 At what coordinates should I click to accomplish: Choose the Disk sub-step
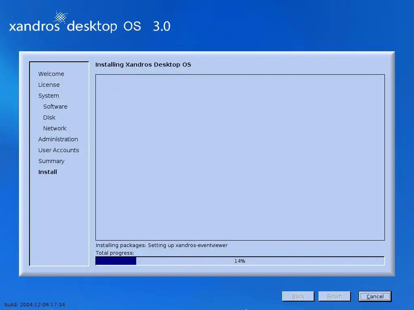pyautogui.click(x=49, y=117)
